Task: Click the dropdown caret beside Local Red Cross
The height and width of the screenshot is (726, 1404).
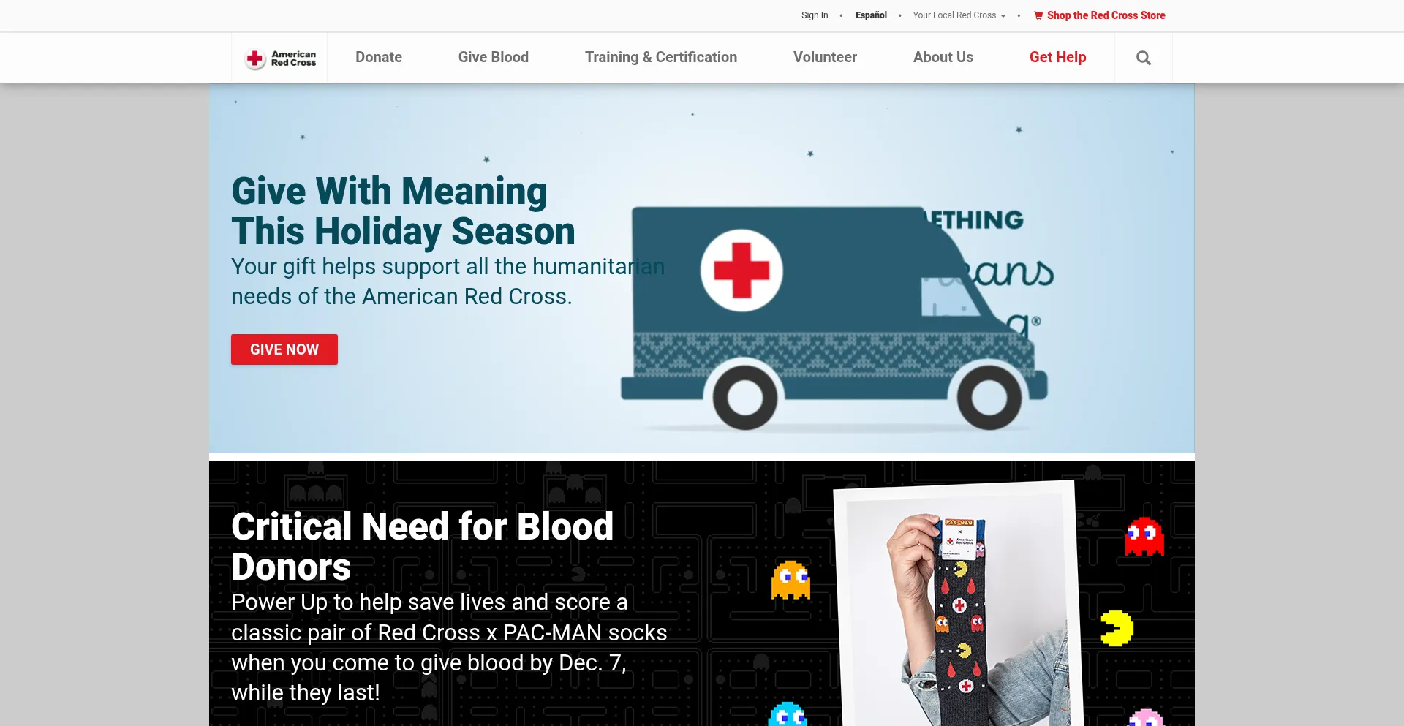Action: click(1003, 16)
